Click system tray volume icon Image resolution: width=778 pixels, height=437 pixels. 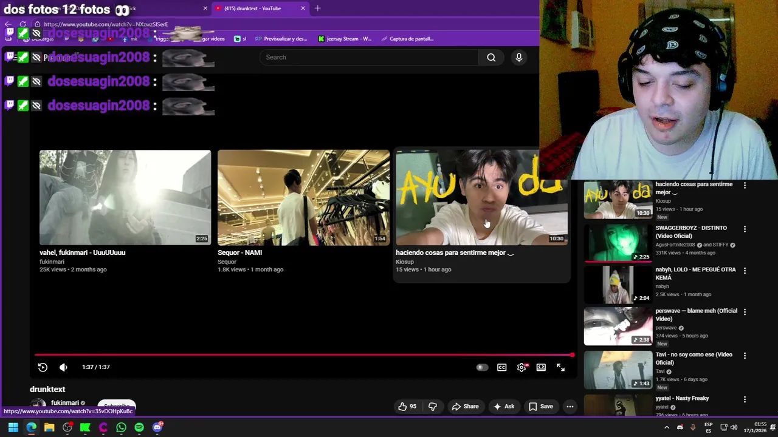[734, 427]
